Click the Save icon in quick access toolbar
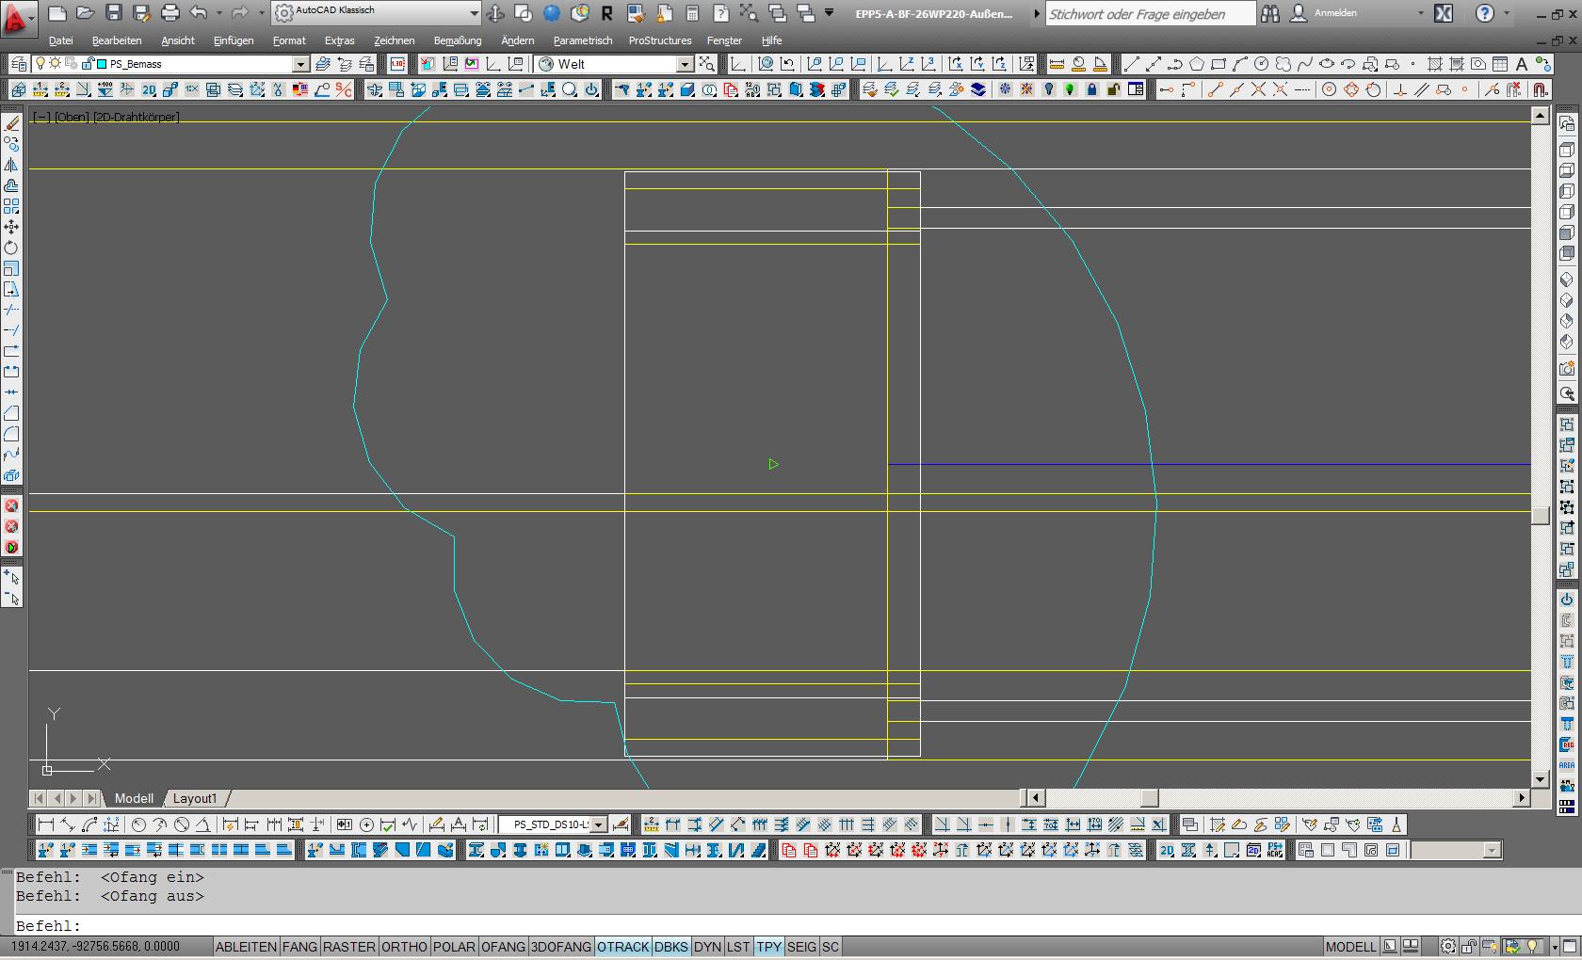 coord(114,13)
